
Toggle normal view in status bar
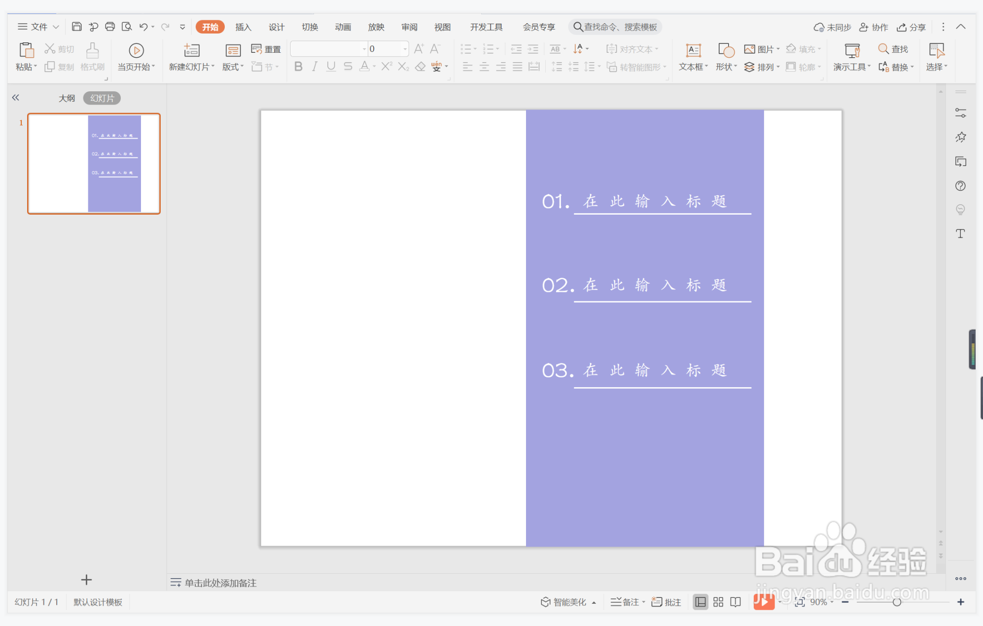700,602
